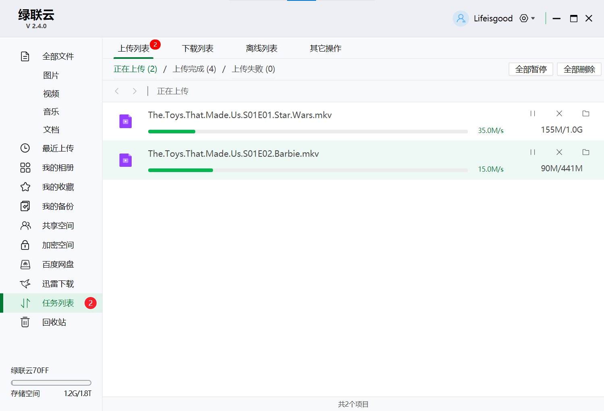This screenshot has width=604, height=411.
Task: Pause the Star.Wars.mkv upload
Action: point(533,114)
